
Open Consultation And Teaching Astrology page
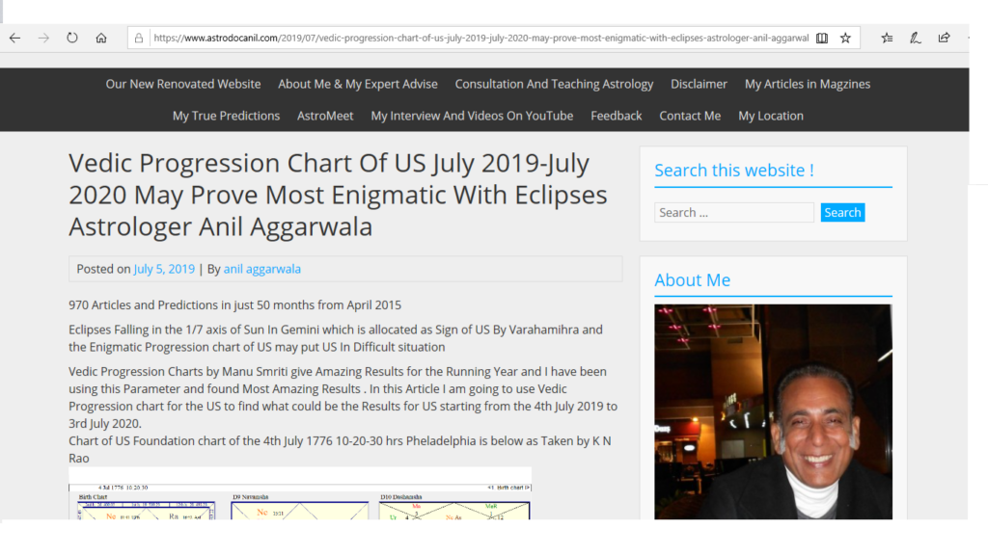554,85
